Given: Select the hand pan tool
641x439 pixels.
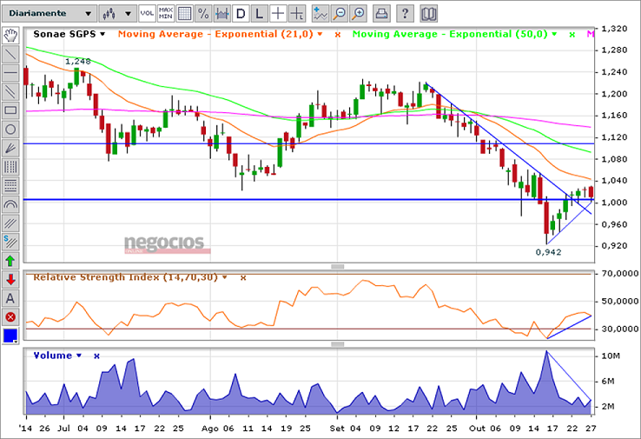Looking at the screenshot, I should tap(10, 35).
